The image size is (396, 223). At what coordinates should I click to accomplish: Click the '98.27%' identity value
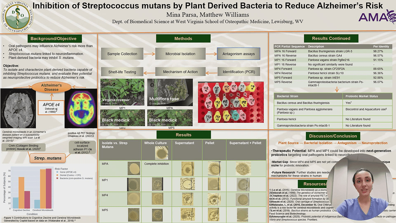[x=378, y=51]
